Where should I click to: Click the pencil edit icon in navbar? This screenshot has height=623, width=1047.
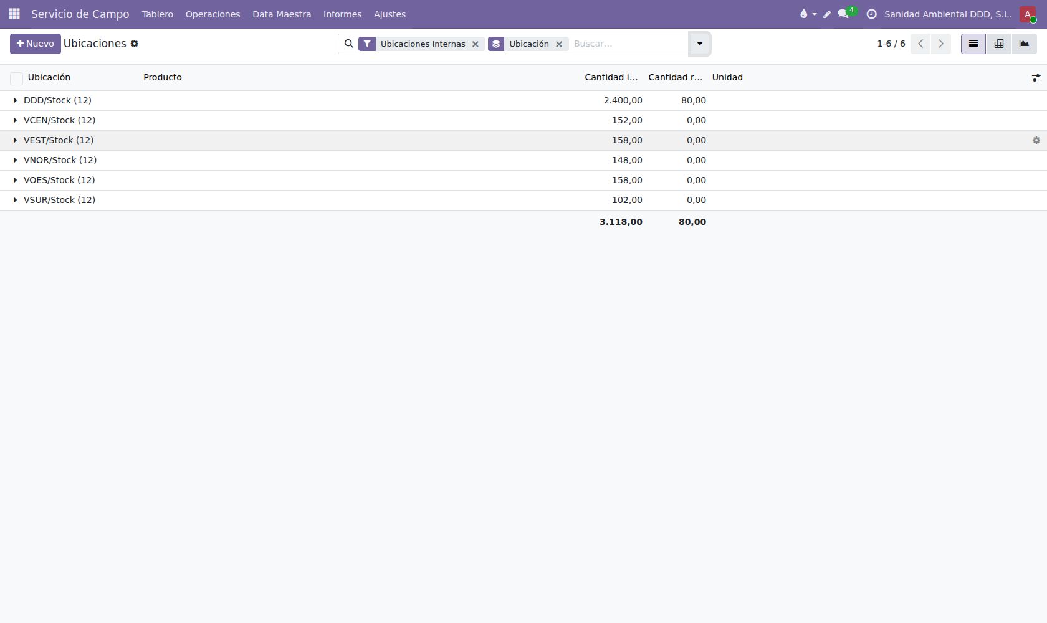pos(827,14)
